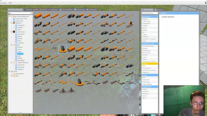Viewport: 207px width, 116px height.
Task: Collapse the Прорисовка tools category header
Action: (149, 87)
